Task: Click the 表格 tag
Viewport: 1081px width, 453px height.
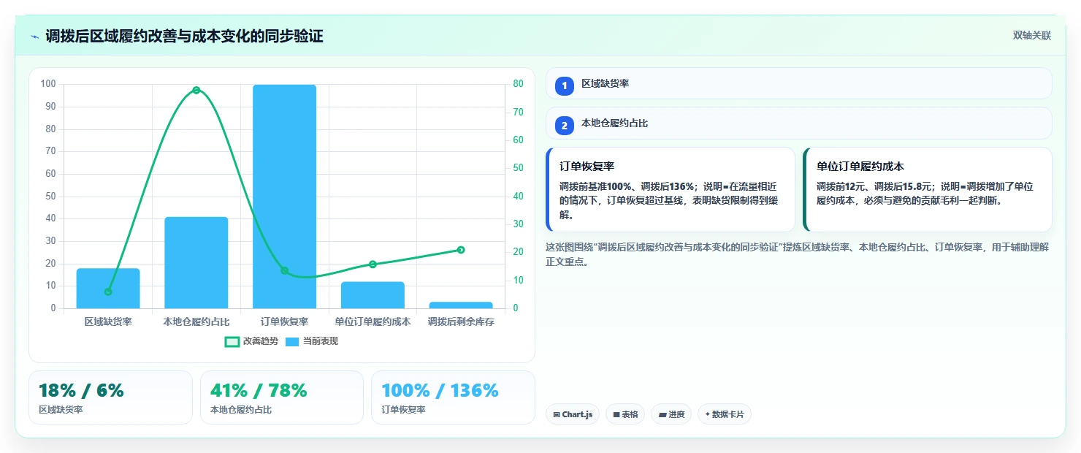Action: click(625, 414)
